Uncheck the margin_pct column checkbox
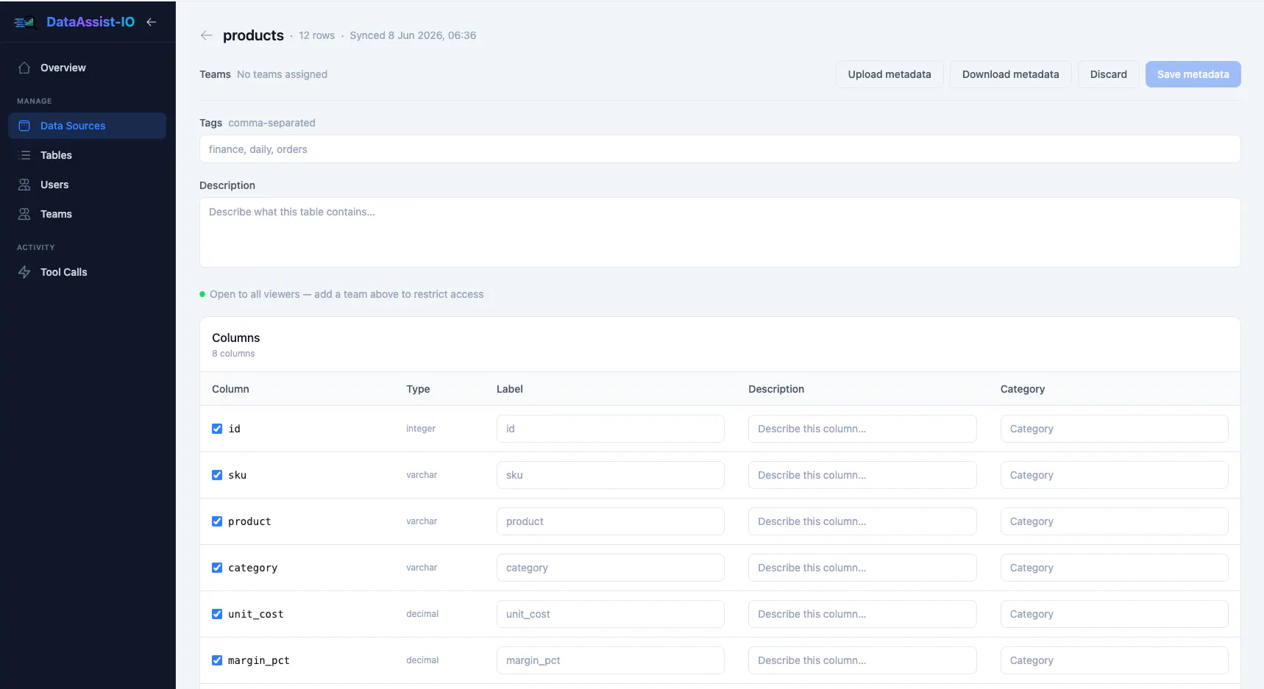 click(217, 660)
